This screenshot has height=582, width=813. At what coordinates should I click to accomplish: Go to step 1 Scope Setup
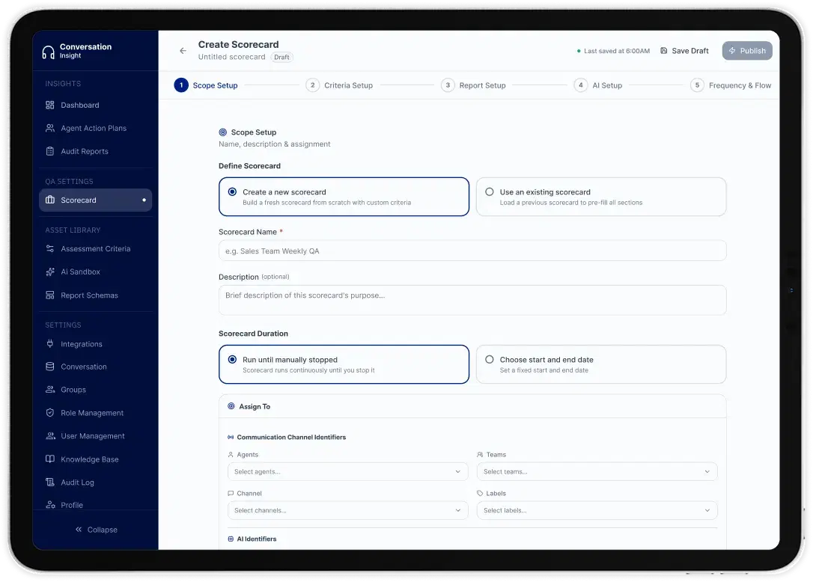tap(206, 85)
